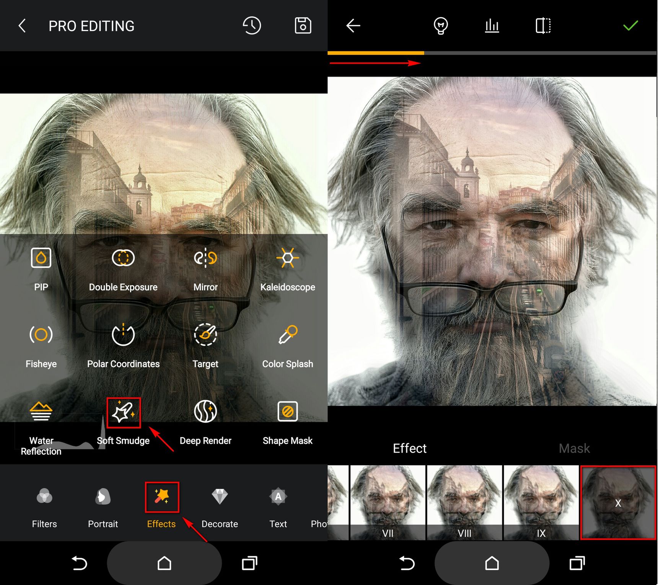
Task: Select the Soft Smudge effect icon
Action: click(x=124, y=413)
